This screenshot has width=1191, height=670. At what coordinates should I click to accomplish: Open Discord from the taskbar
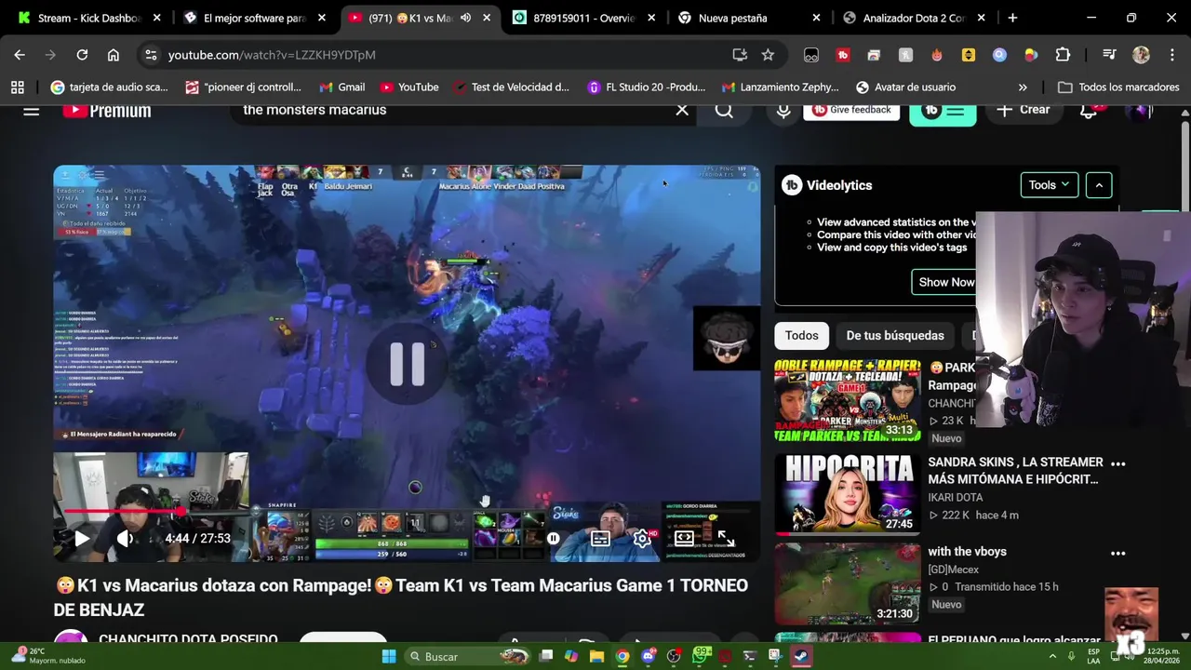click(x=648, y=656)
